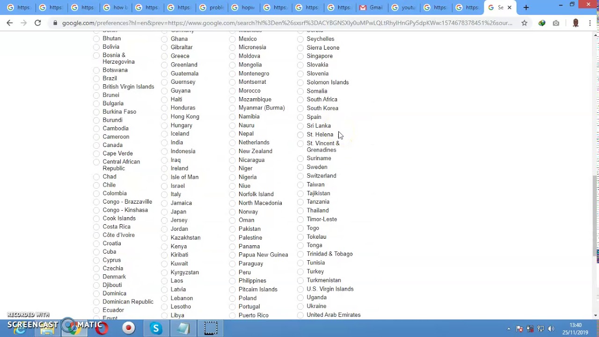Select the Brazil radio button
The height and width of the screenshot is (337, 599).
tap(96, 79)
